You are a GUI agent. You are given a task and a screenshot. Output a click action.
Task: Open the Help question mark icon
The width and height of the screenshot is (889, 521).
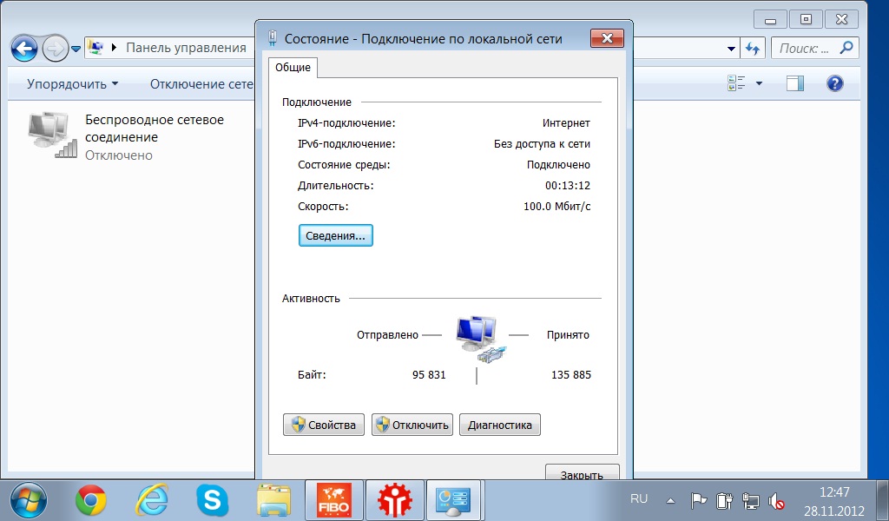(x=834, y=83)
